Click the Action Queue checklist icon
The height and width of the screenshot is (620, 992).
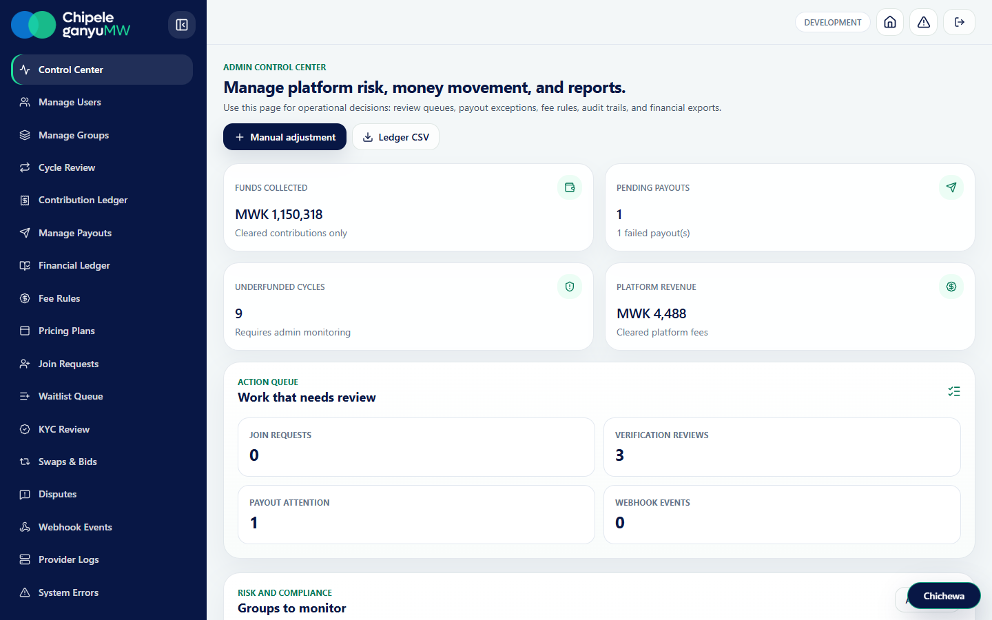[x=954, y=391]
